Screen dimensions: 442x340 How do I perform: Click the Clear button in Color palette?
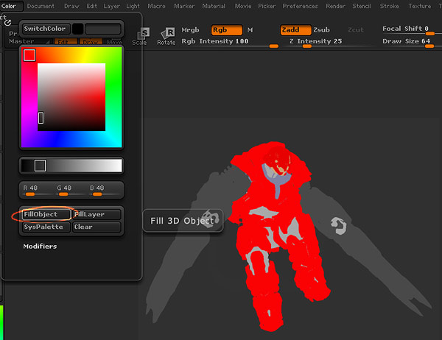pos(97,227)
